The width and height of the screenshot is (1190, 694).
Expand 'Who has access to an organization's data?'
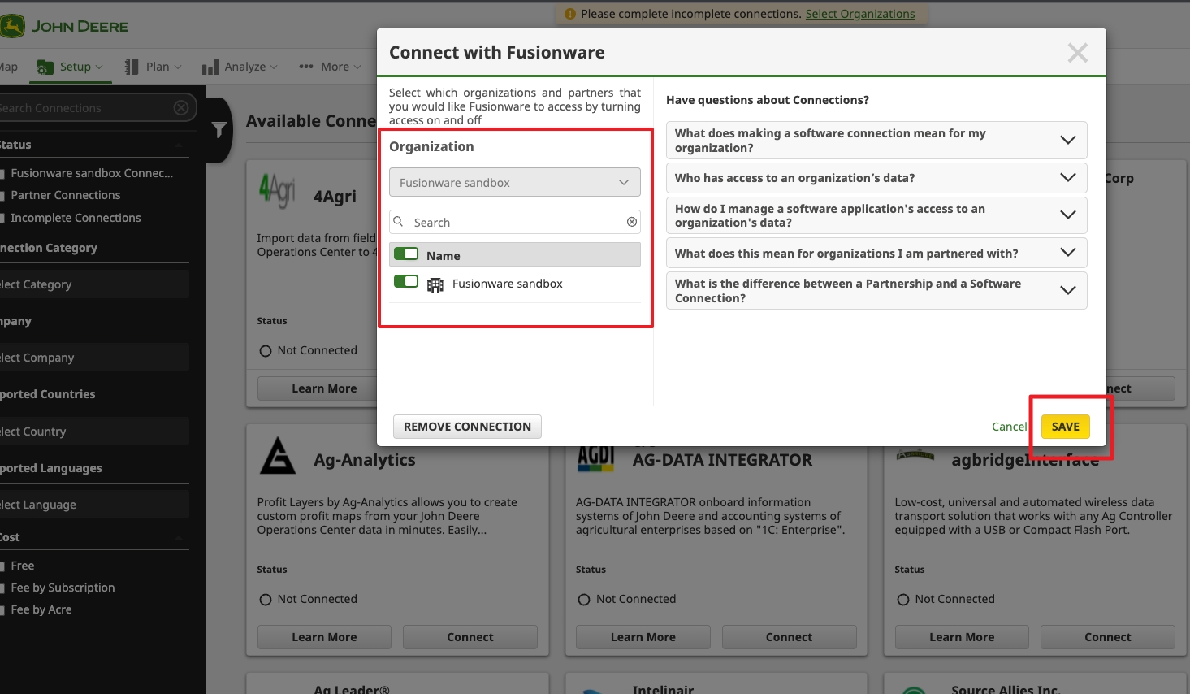(x=876, y=178)
